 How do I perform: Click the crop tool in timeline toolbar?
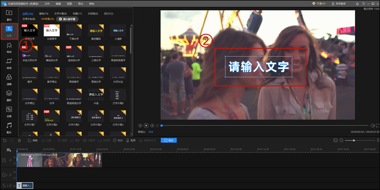point(62,140)
